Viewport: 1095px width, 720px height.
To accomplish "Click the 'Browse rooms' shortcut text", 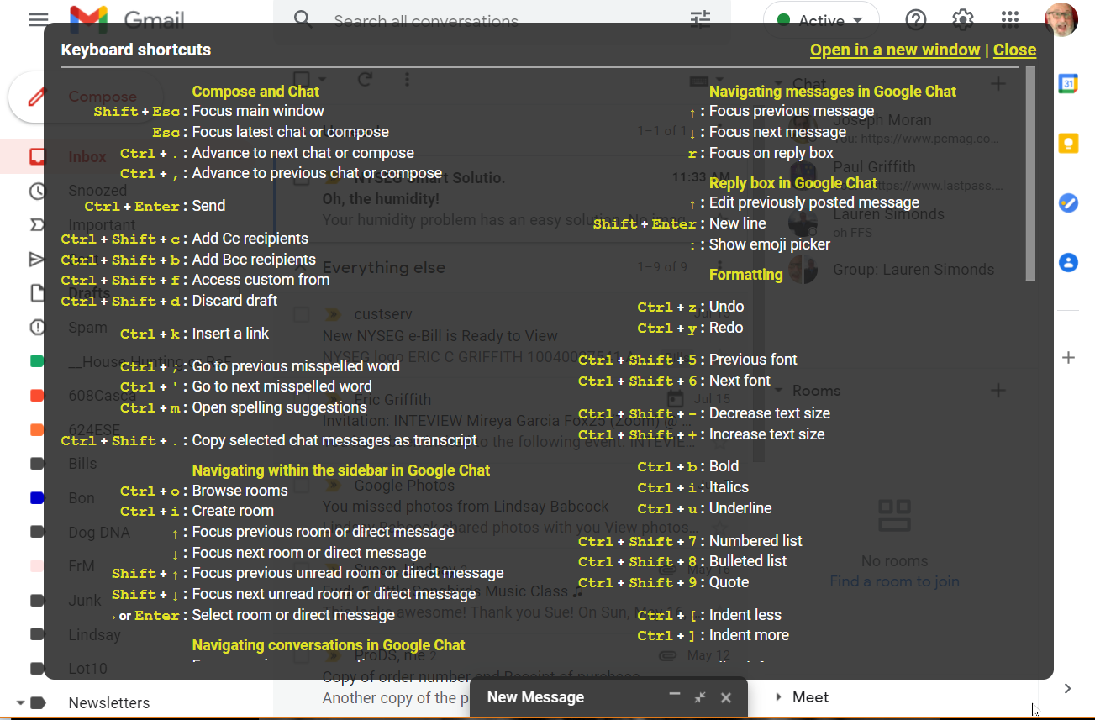I will 240,491.
